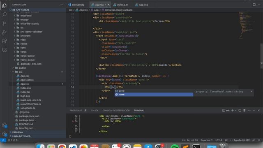Maximize the panel with caret icon
This screenshot has width=263, height=148.
(254, 111)
